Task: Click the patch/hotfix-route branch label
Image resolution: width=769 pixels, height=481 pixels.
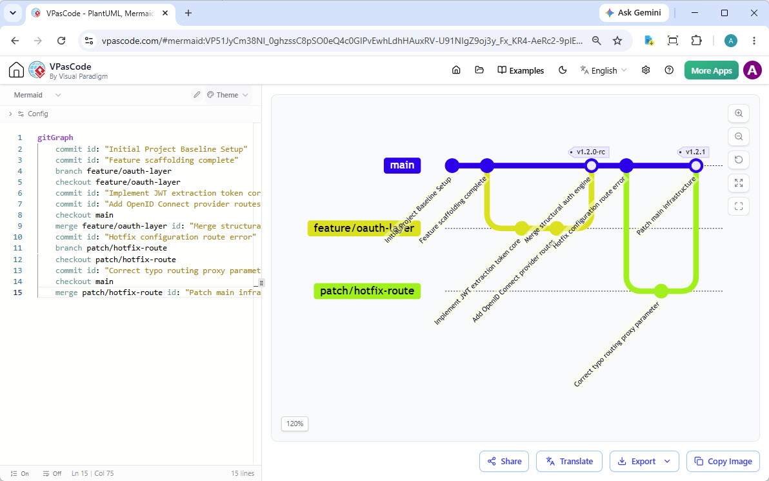Action: (367, 291)
